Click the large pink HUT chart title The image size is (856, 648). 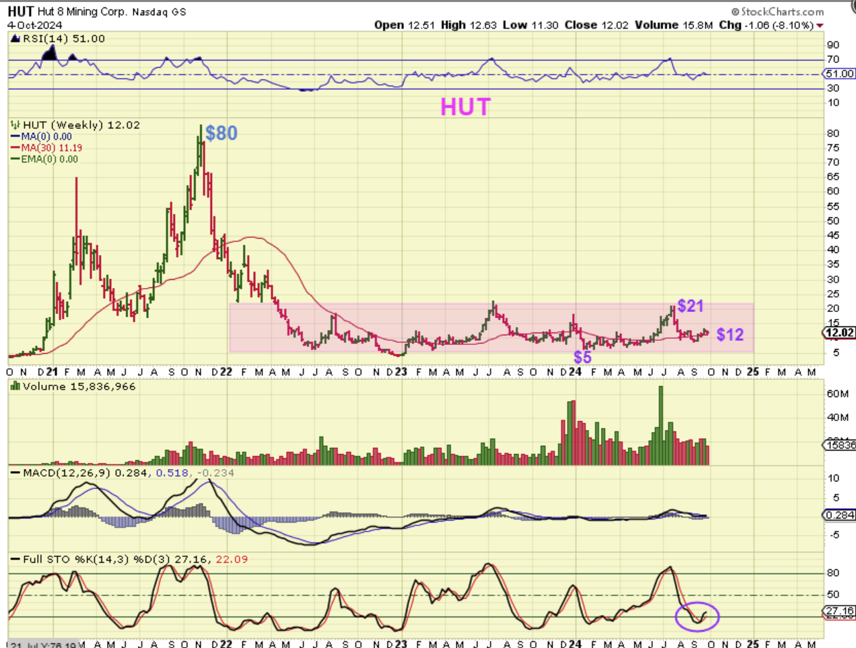466,107
